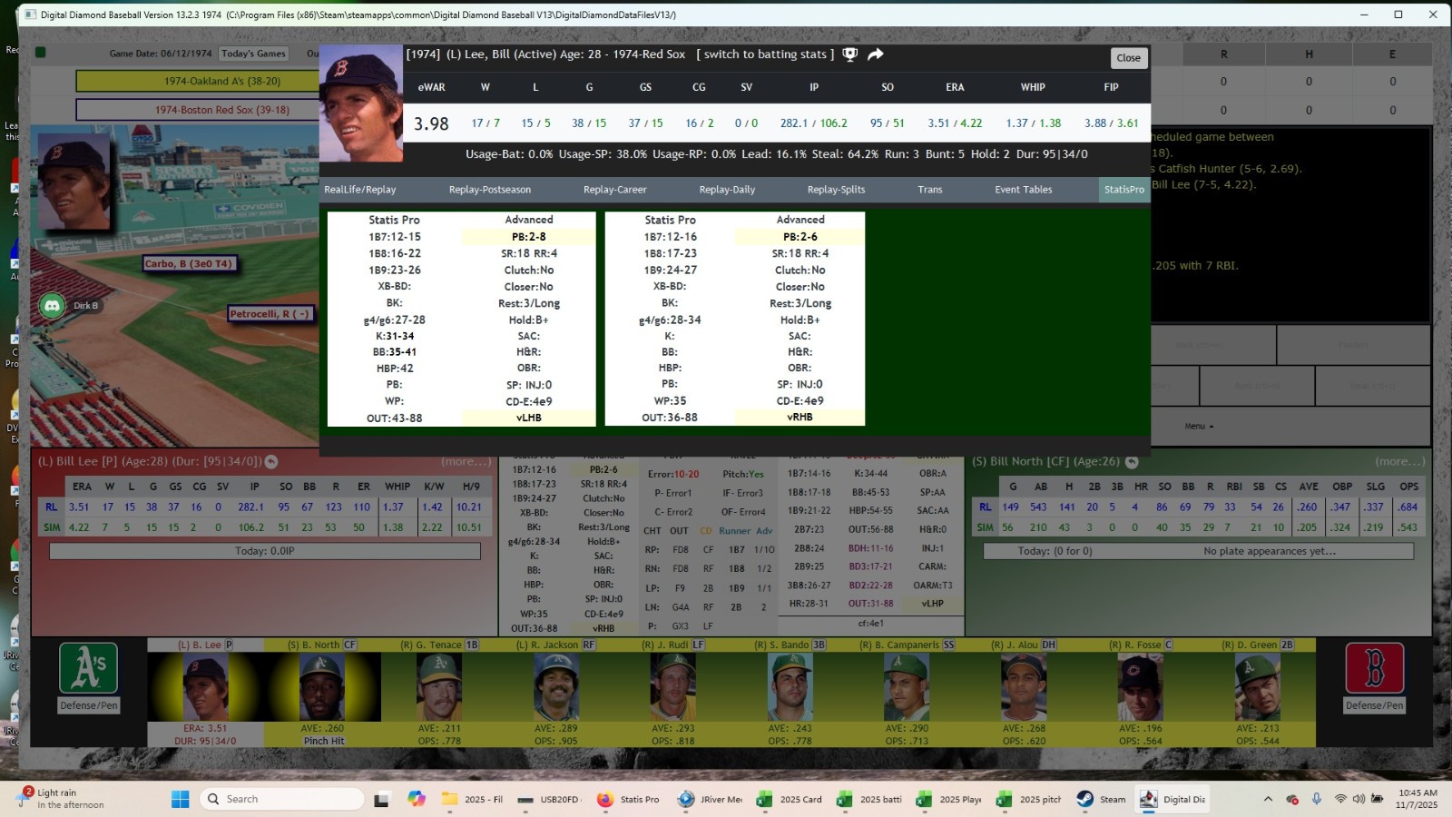
Task: Open the Excel '2025 pitch' workbook
Action: (x=1028, y=799)
